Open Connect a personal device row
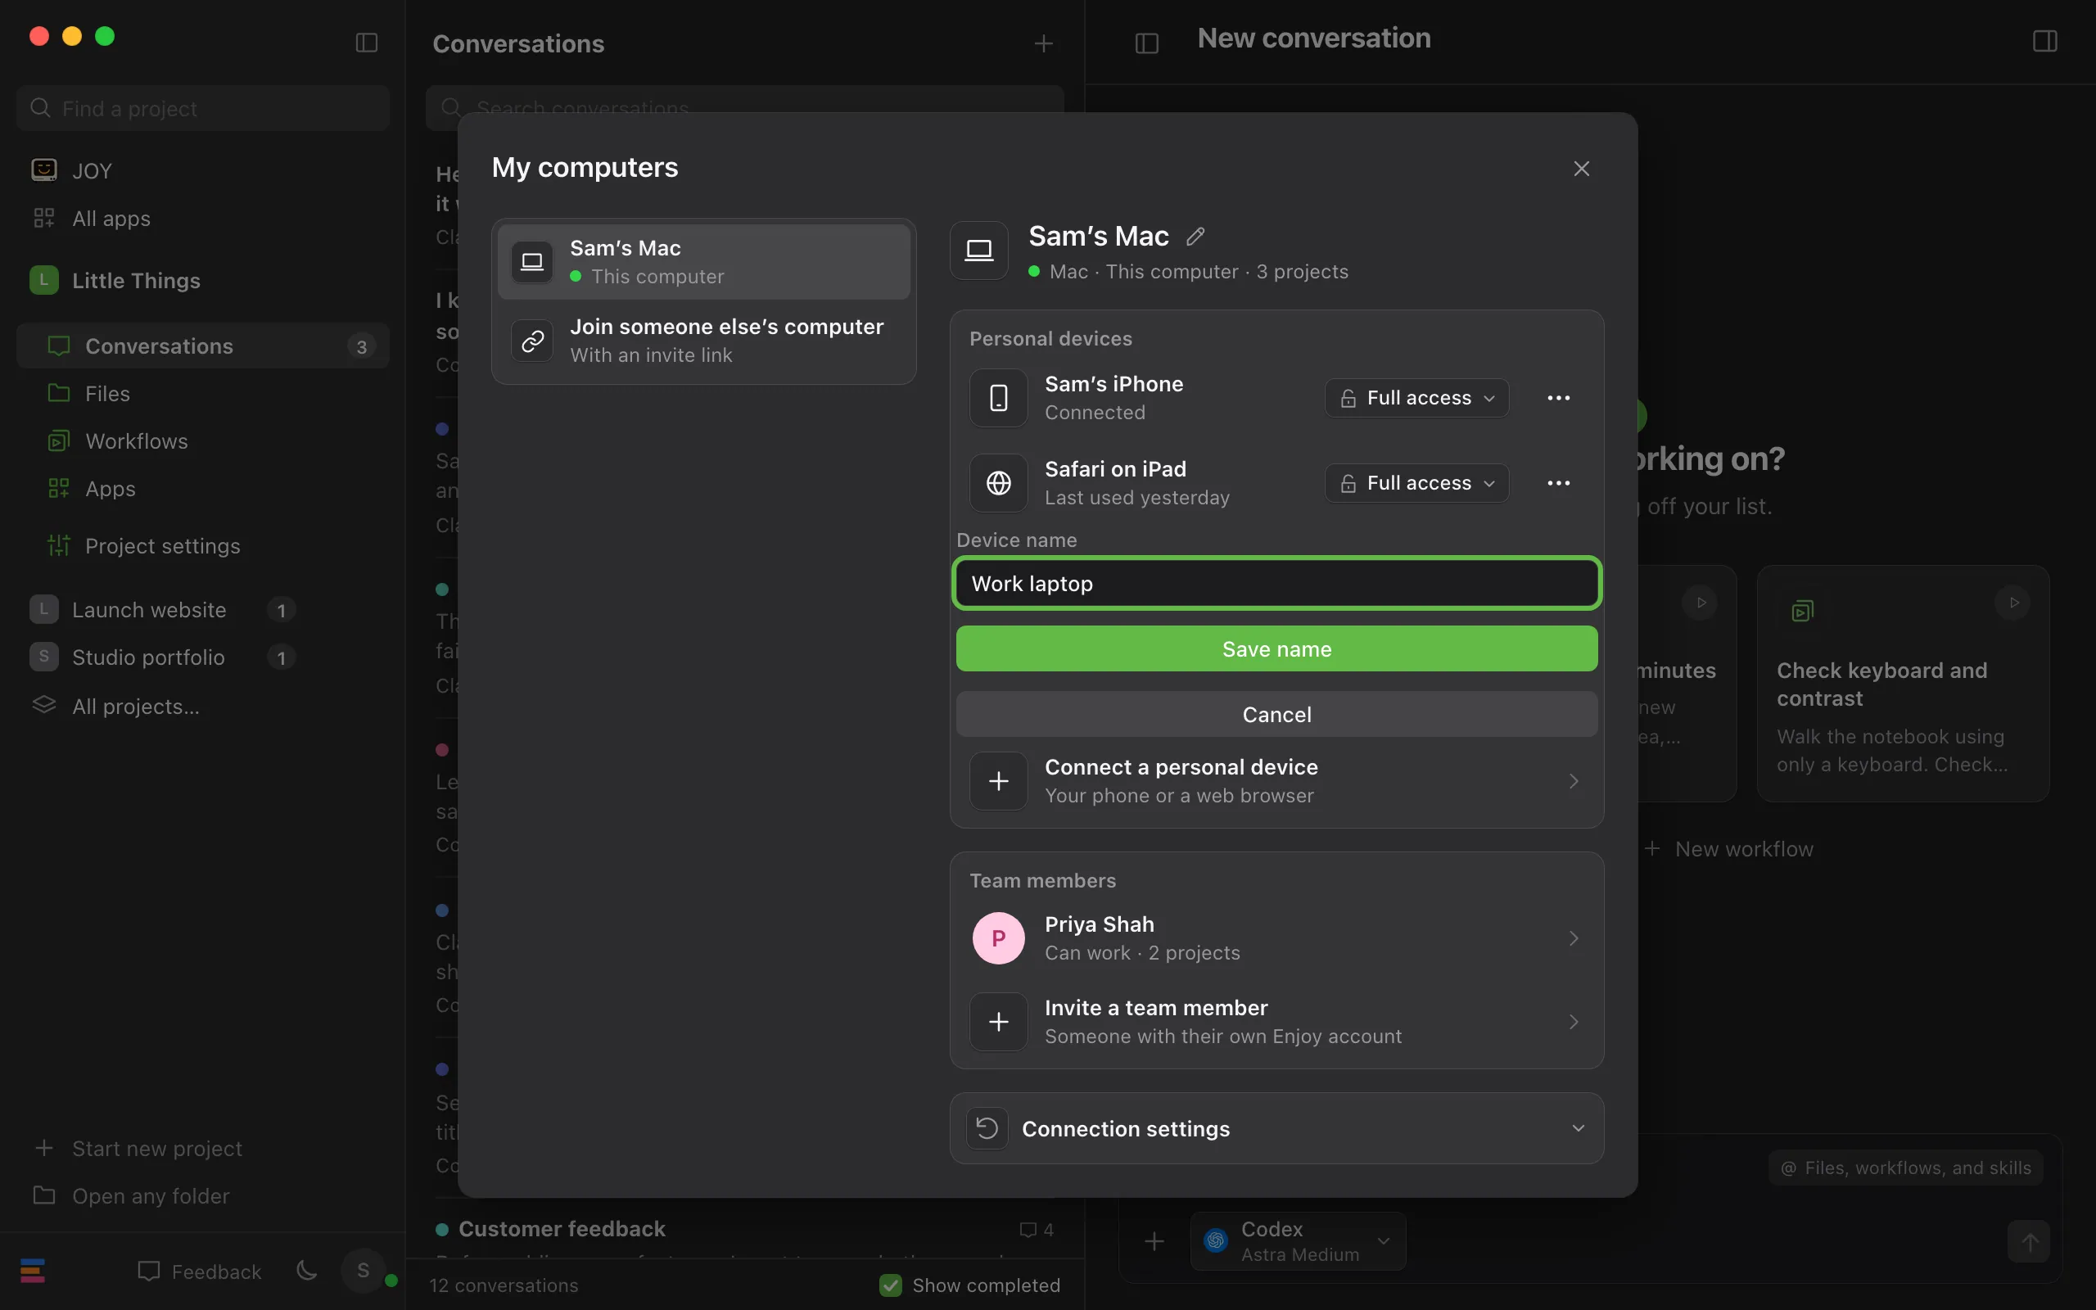 [1276, 780]
